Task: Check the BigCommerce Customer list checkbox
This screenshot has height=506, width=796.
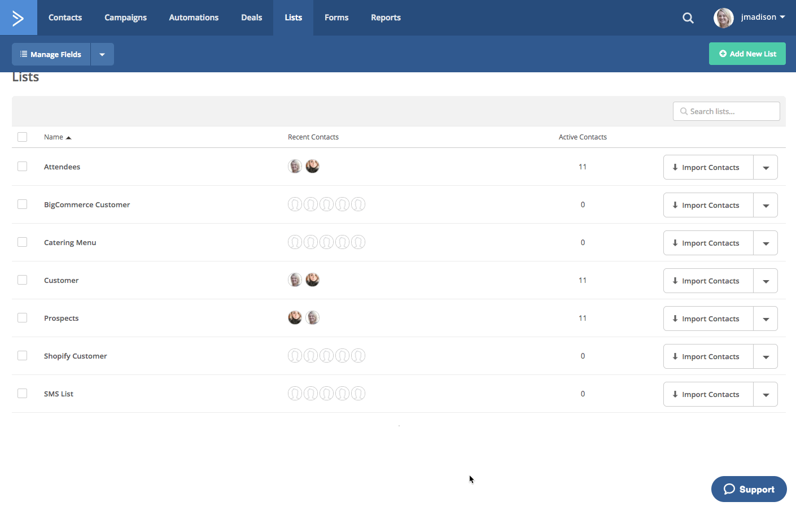Action: click(22, 204)
